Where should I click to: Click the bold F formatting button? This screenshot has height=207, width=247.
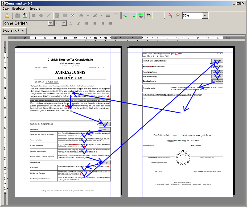pyautogui.click(x=79, y=23)
